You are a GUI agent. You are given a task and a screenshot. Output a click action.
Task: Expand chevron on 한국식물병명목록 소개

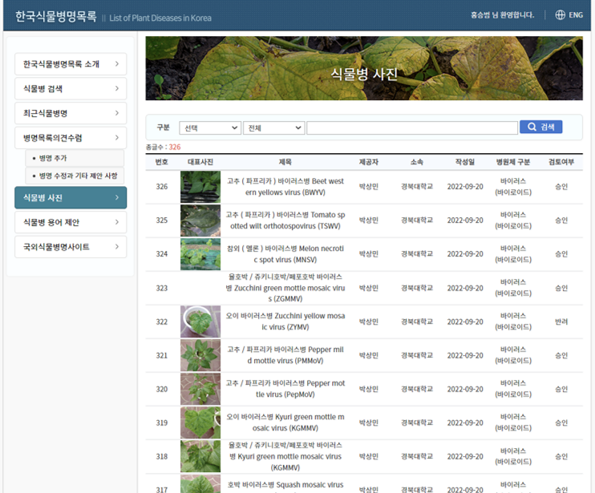tap(117, 63)
